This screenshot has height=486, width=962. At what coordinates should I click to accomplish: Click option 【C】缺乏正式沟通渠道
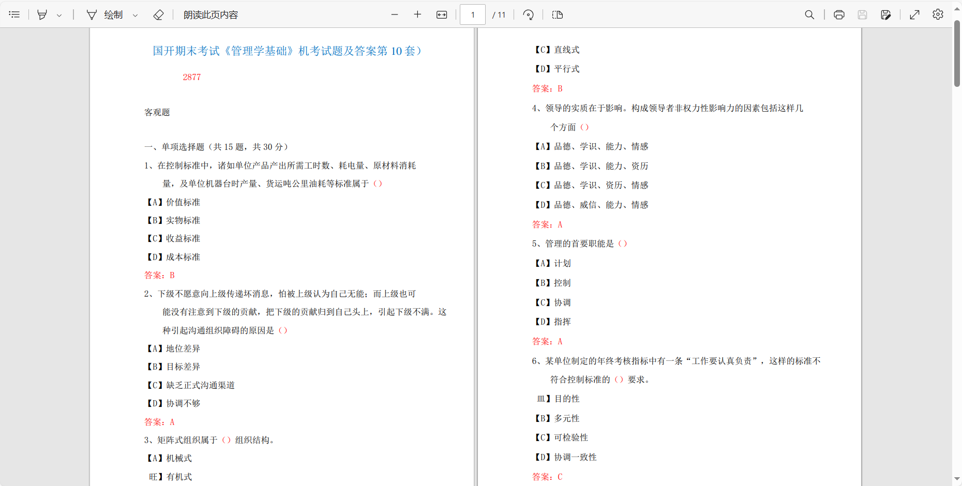[x=190, y=385]
